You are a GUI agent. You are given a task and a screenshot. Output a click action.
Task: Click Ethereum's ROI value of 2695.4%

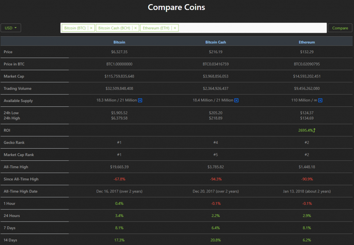[x=306, y=130]
